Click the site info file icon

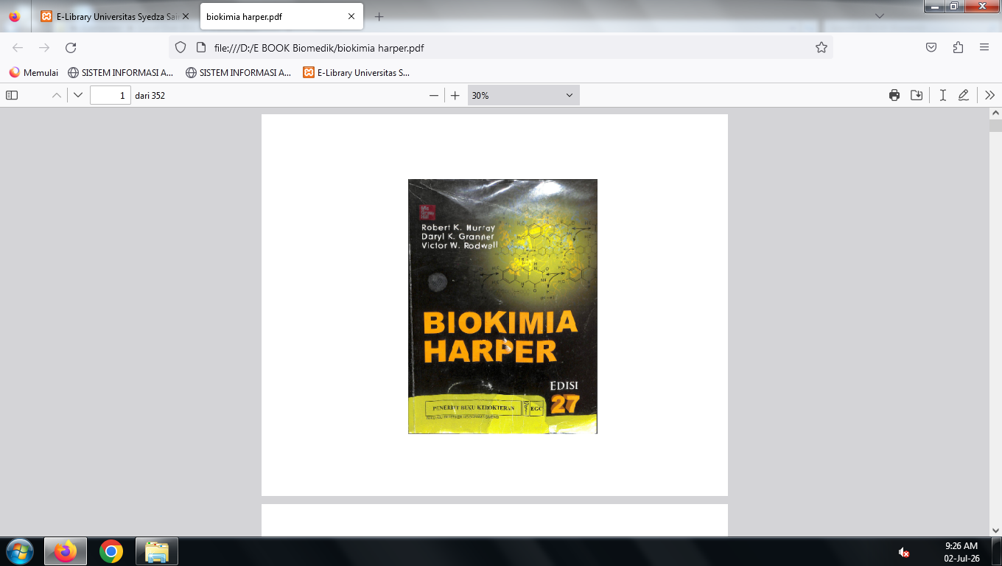[200, 48]
